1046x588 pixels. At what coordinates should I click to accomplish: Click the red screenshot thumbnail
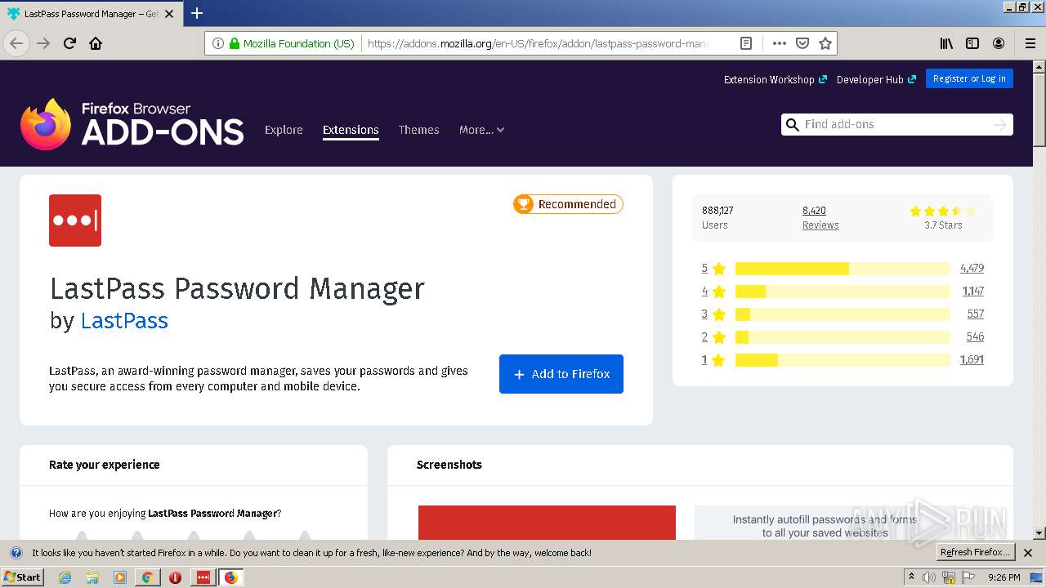[x=547, y=523]
